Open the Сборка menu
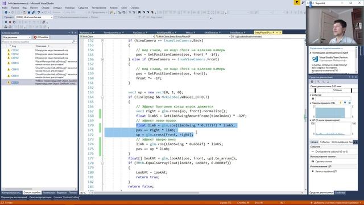 [x=45, y=7]
